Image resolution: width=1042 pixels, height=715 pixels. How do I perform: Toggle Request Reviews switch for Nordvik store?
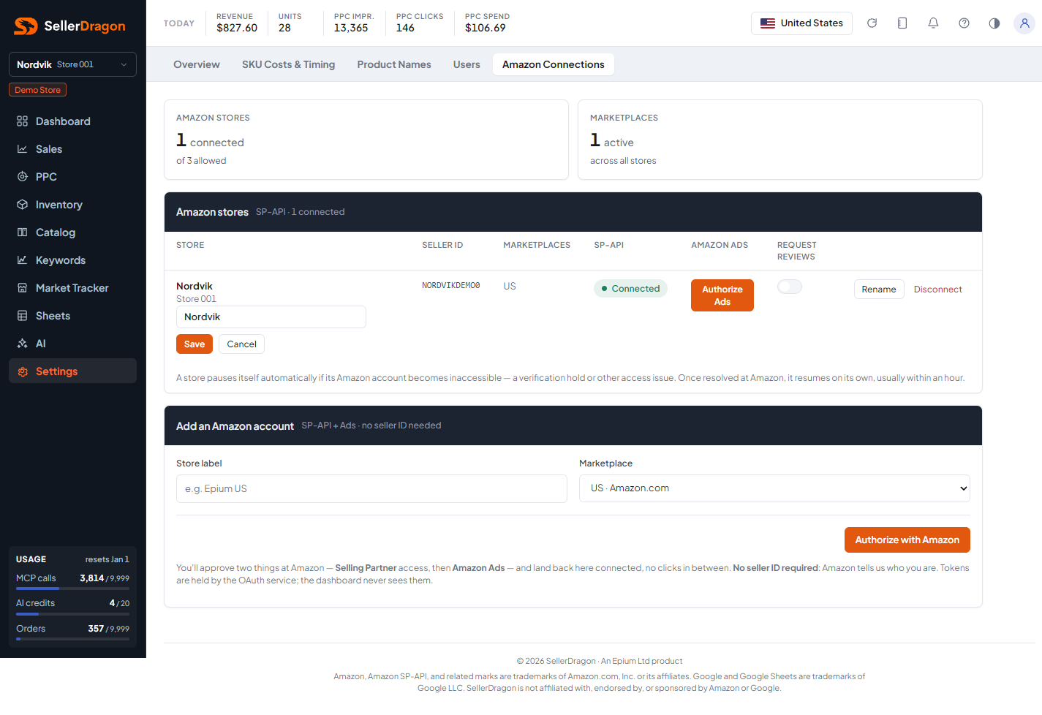[x=790, y=287]
